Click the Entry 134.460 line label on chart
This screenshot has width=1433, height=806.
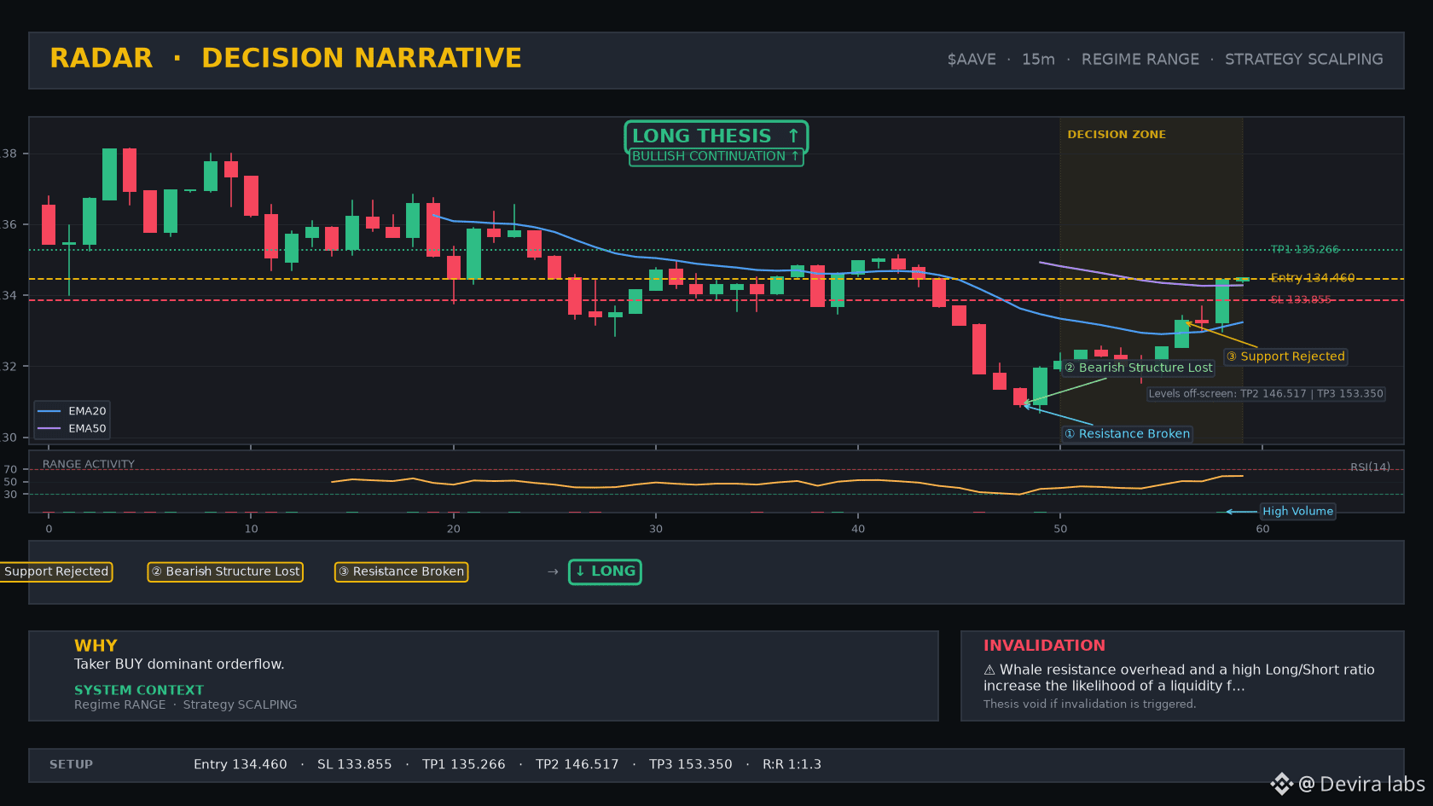tap(1312, 278)
